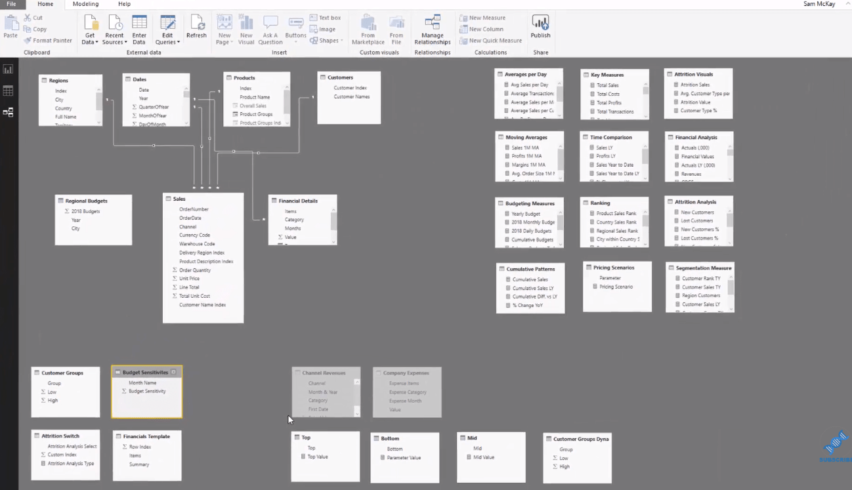Click New Column
Viewport: 852px width, 490px height.
pos(481,29)
